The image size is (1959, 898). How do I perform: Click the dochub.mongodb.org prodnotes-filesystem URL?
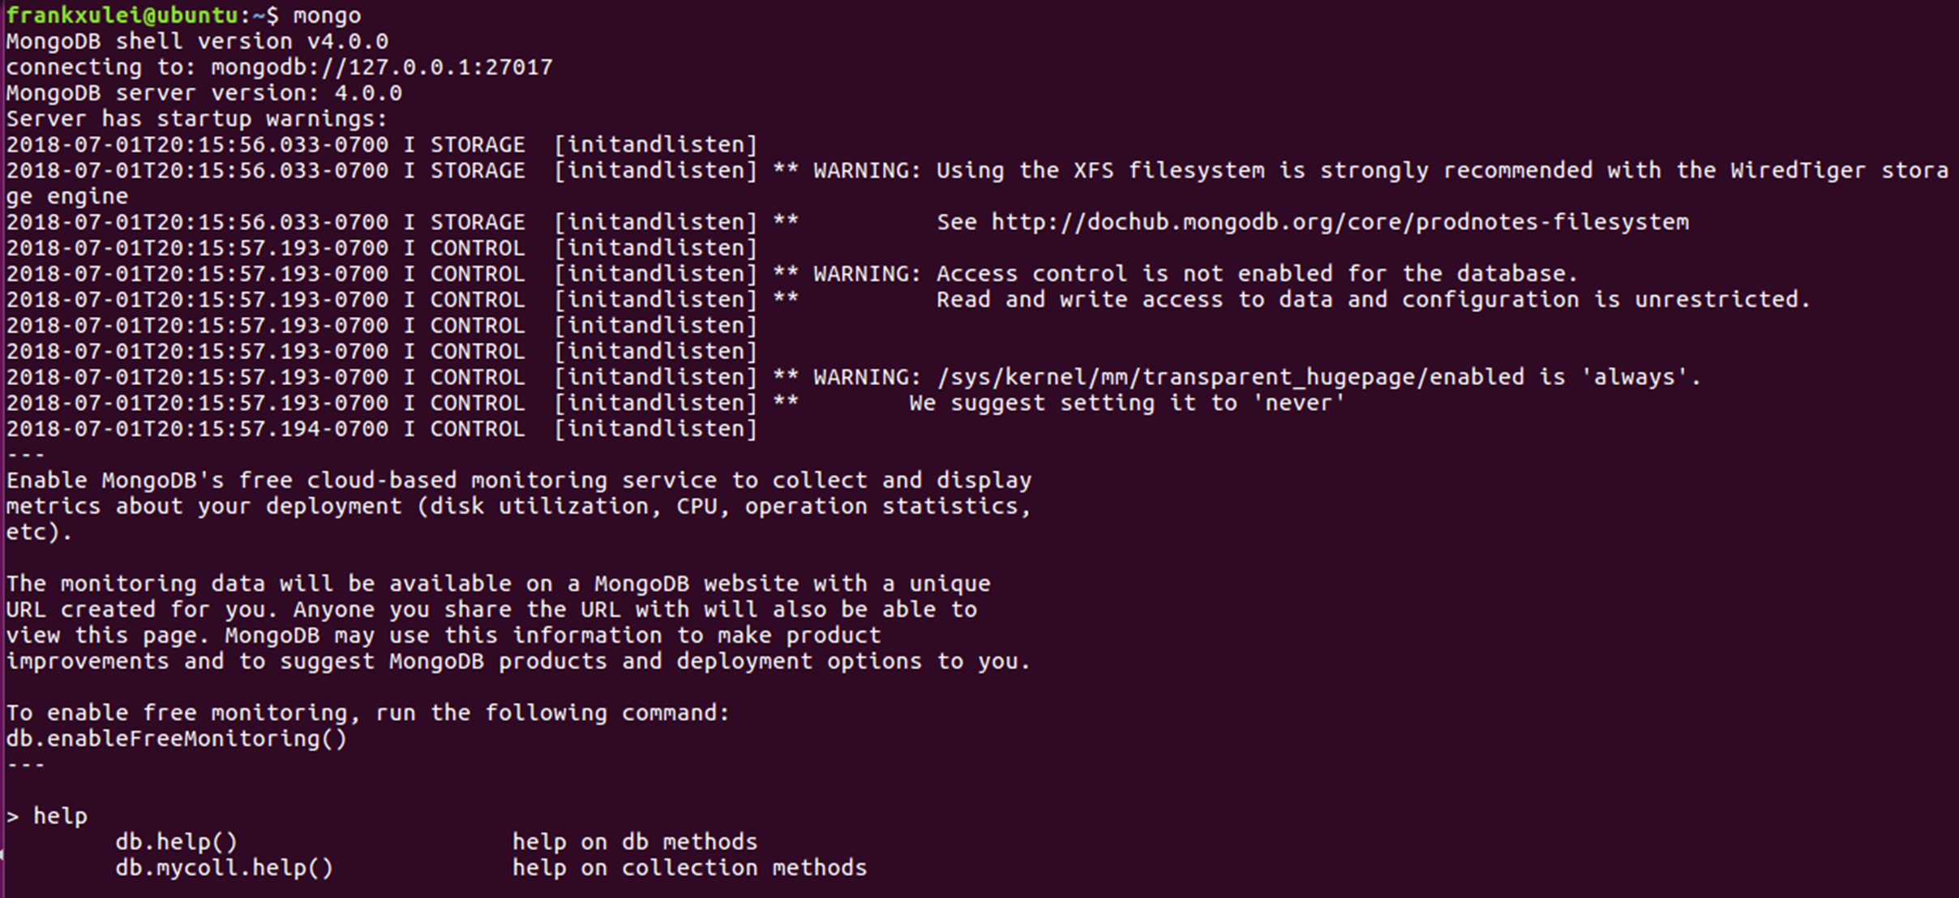click(x=1340, y=222)
